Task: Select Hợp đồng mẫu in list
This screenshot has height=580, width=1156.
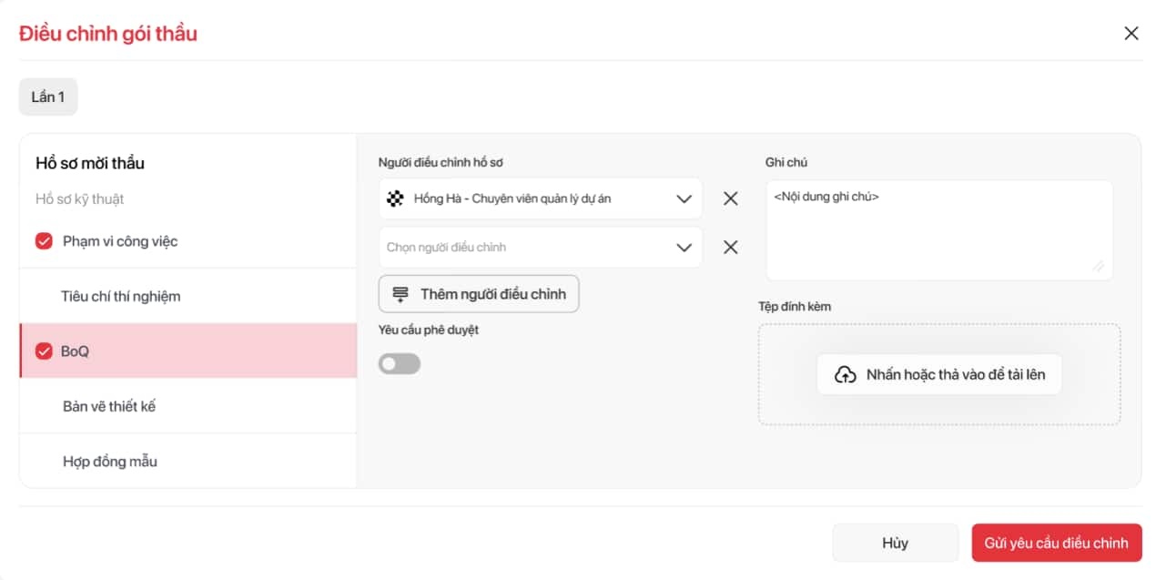Action: (110, 462)
